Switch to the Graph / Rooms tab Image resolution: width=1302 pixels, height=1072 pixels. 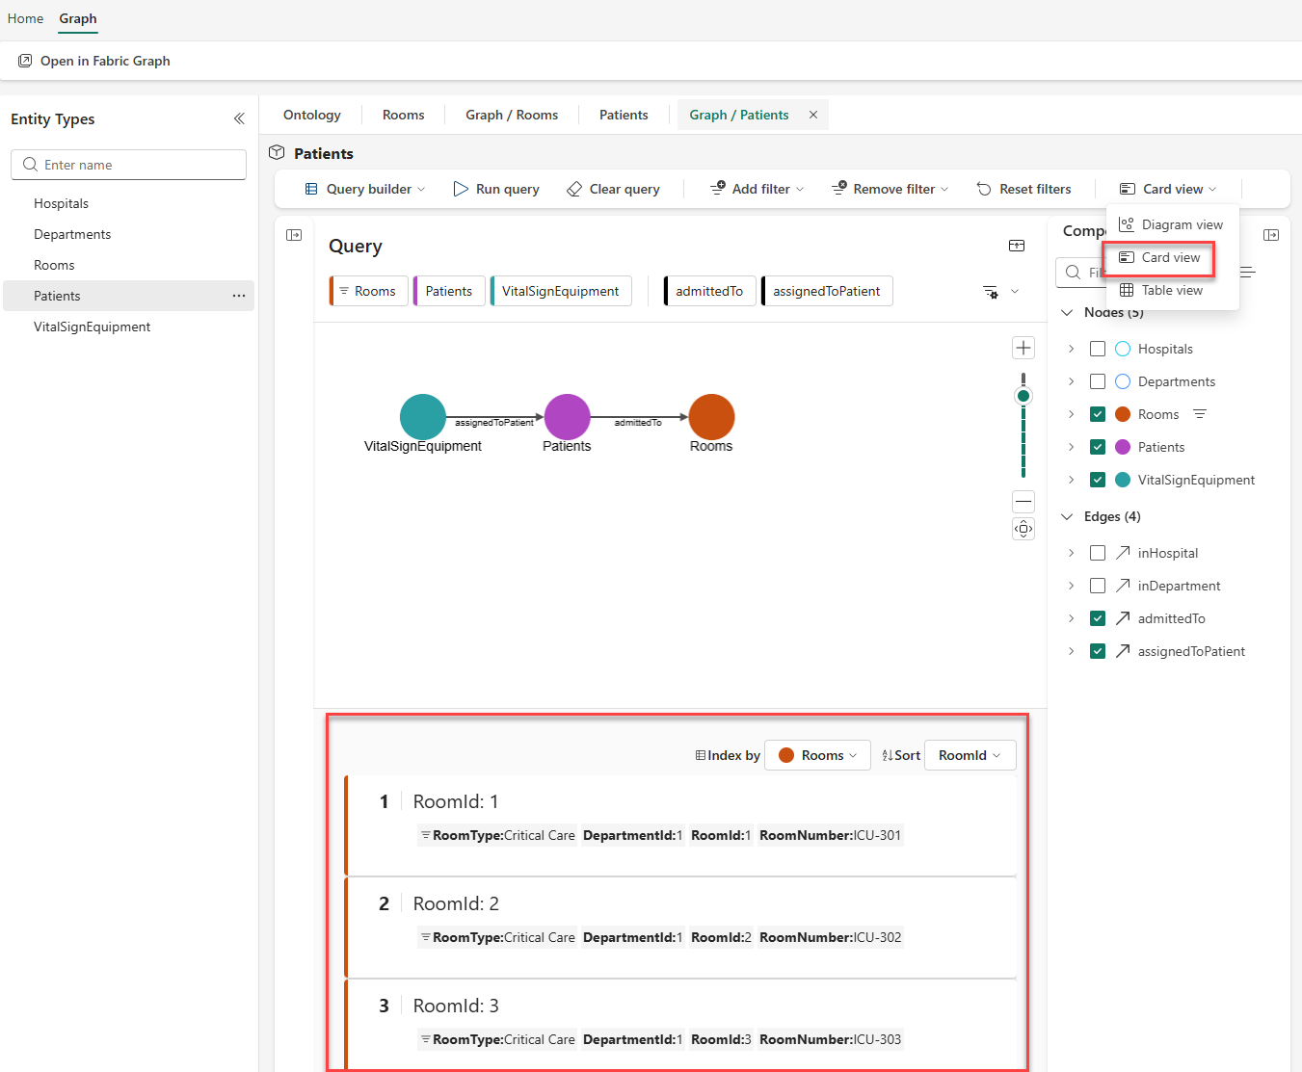[512, 115]
